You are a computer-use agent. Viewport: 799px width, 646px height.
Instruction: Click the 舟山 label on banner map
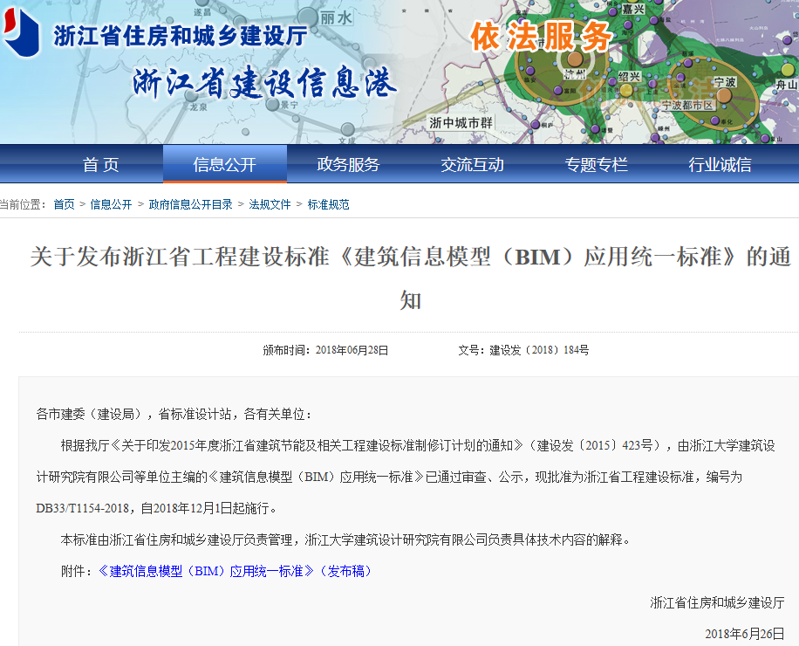pos(786,85)
